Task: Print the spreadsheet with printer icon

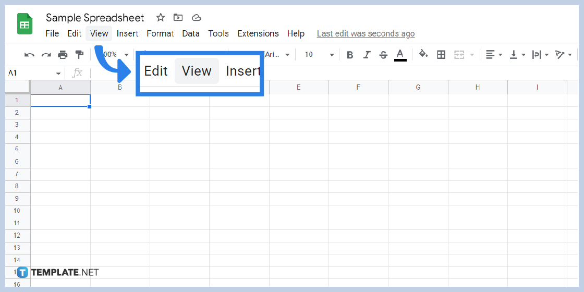Action: [x=63, y=55]
